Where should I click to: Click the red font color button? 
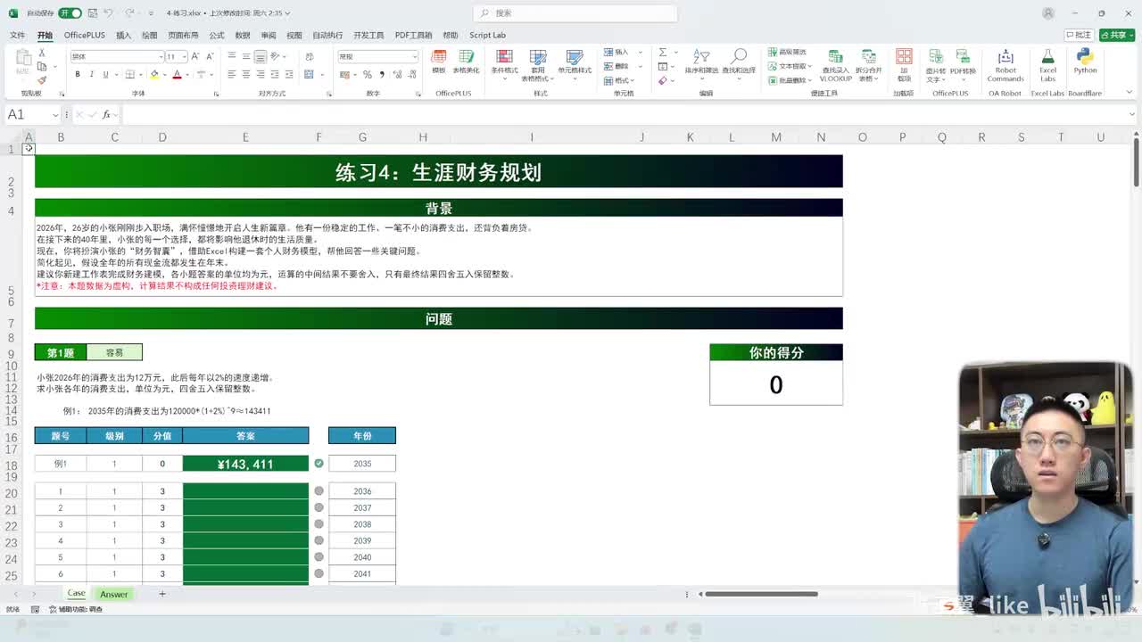coord(177,75)
